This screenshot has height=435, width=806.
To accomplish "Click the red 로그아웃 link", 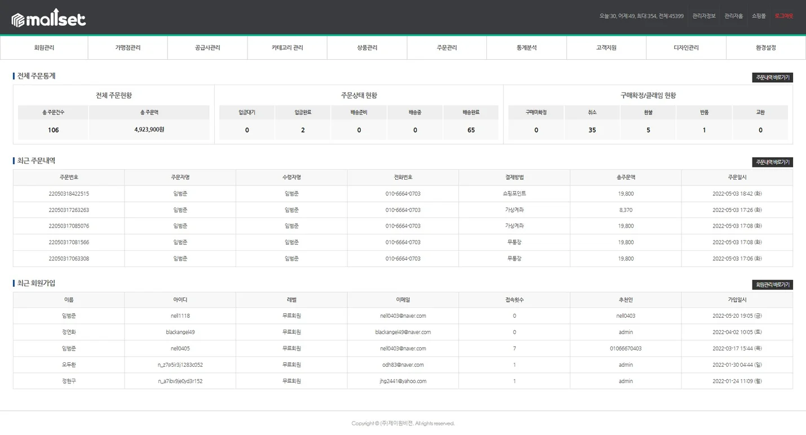I will click(784, 16).
